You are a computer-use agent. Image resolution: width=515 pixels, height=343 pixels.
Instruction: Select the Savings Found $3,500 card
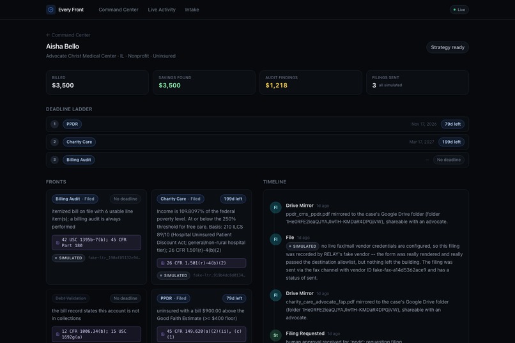(204, 82)
